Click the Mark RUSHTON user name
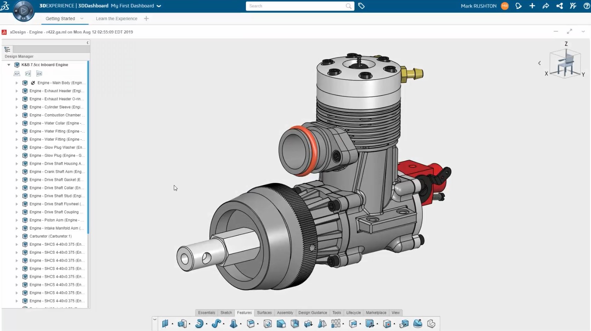 point(479,6)
